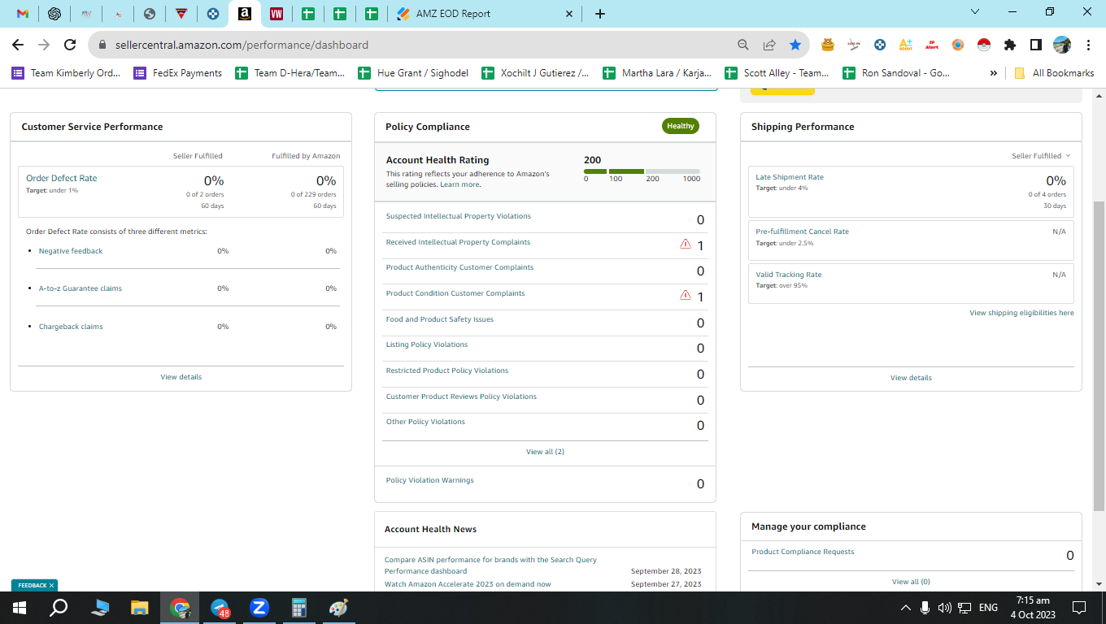This screenshot has width=1106, height=624.
Task: Open the Windows Start menu
Action: coord(19,608)
